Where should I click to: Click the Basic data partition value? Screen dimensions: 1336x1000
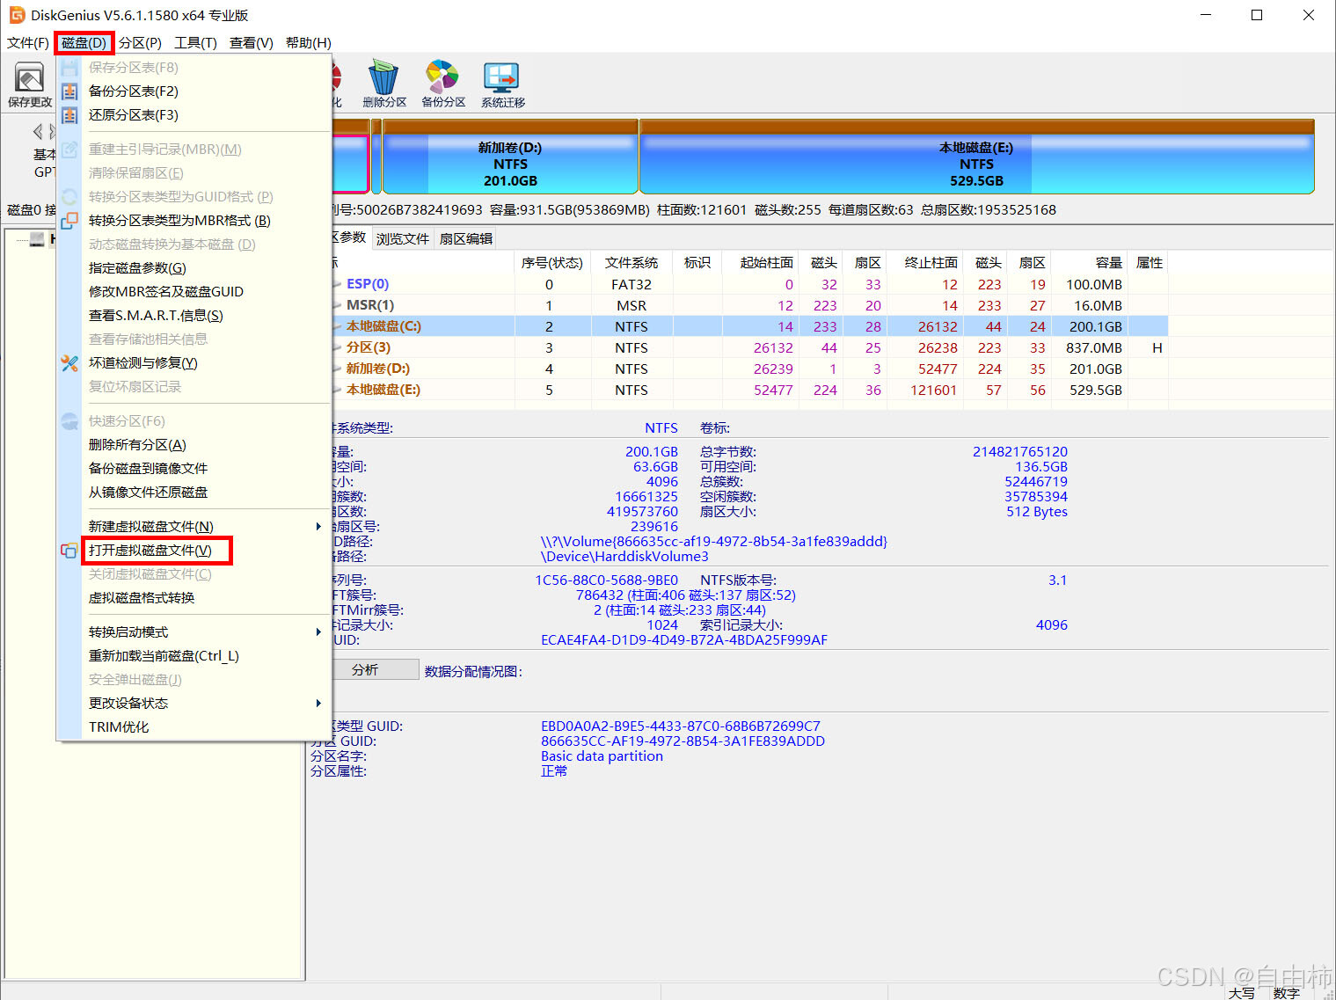[602, 756]
